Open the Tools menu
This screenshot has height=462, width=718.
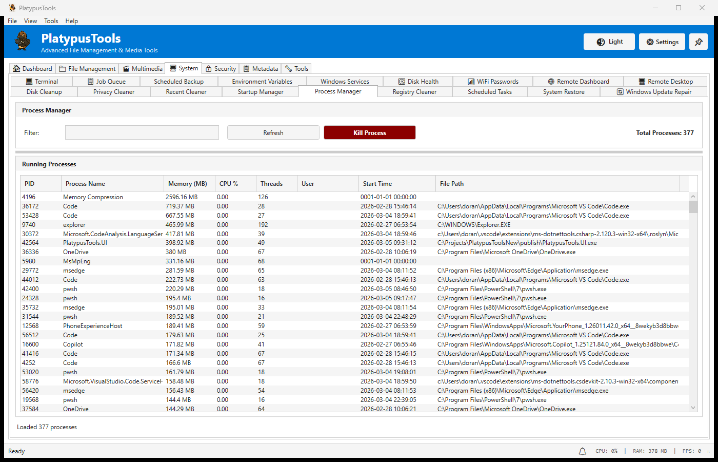[51, 21]
